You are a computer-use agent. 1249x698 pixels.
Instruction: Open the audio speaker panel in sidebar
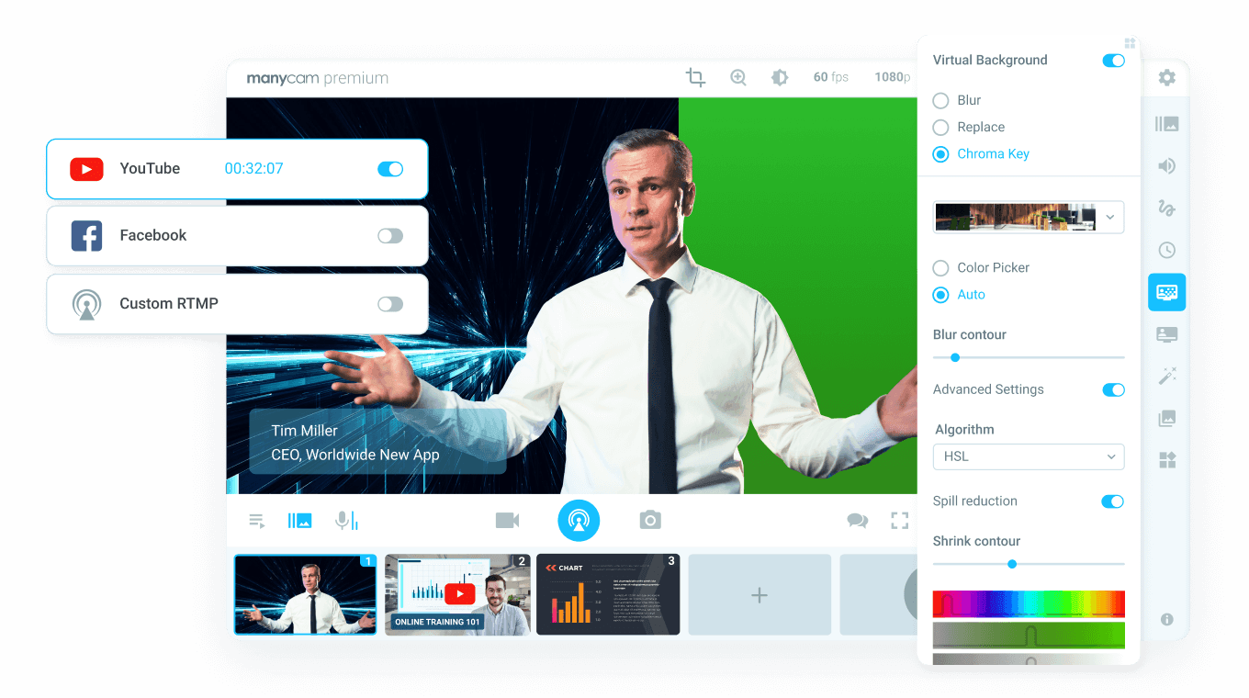(x=1166, y=166)
